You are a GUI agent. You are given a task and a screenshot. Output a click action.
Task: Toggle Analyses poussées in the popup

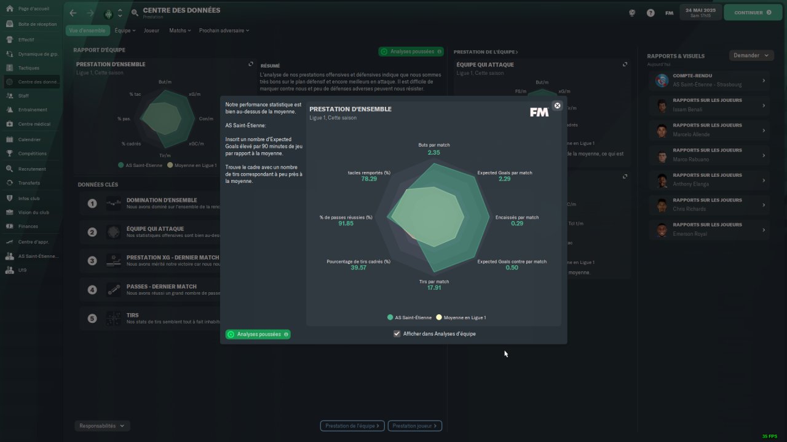[x=258, y=335]
